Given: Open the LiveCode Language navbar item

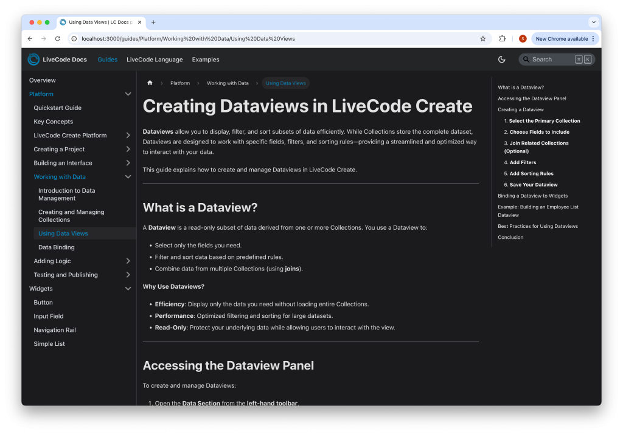Looking at the screenshot, I should (x=155, y=60).
